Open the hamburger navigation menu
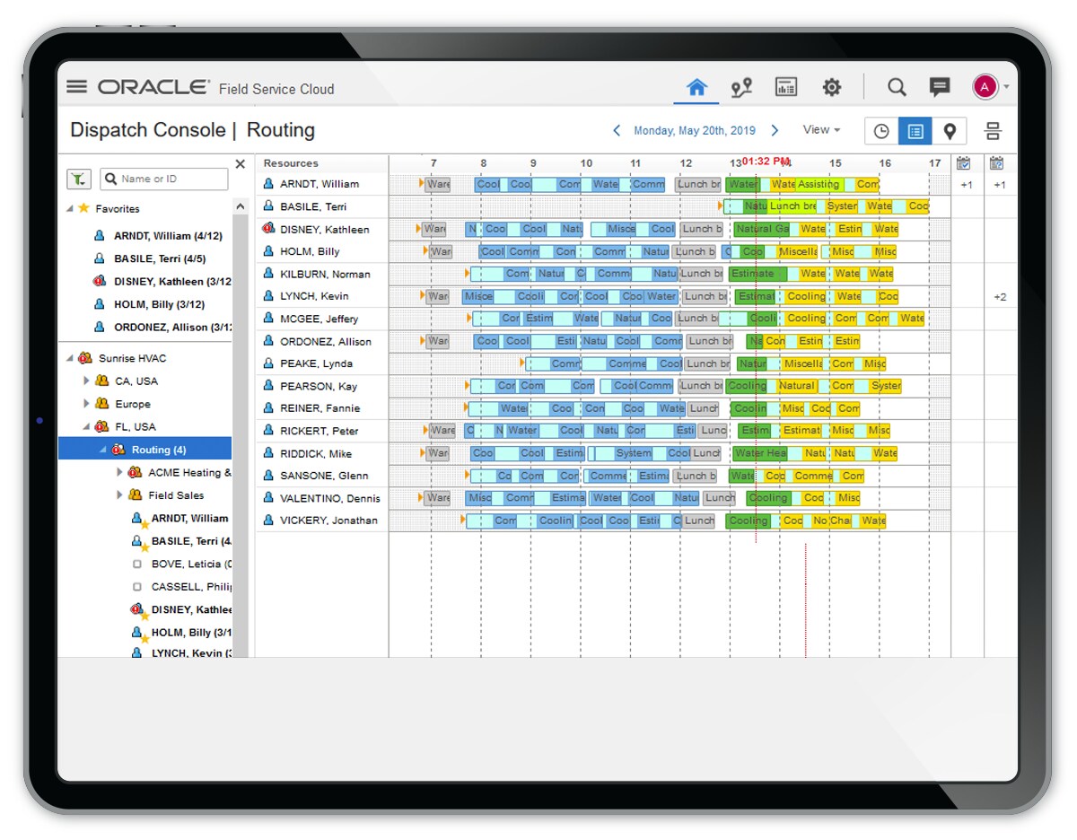The image size is (1077, 840). pyautogui.click(x=77, y=87)
